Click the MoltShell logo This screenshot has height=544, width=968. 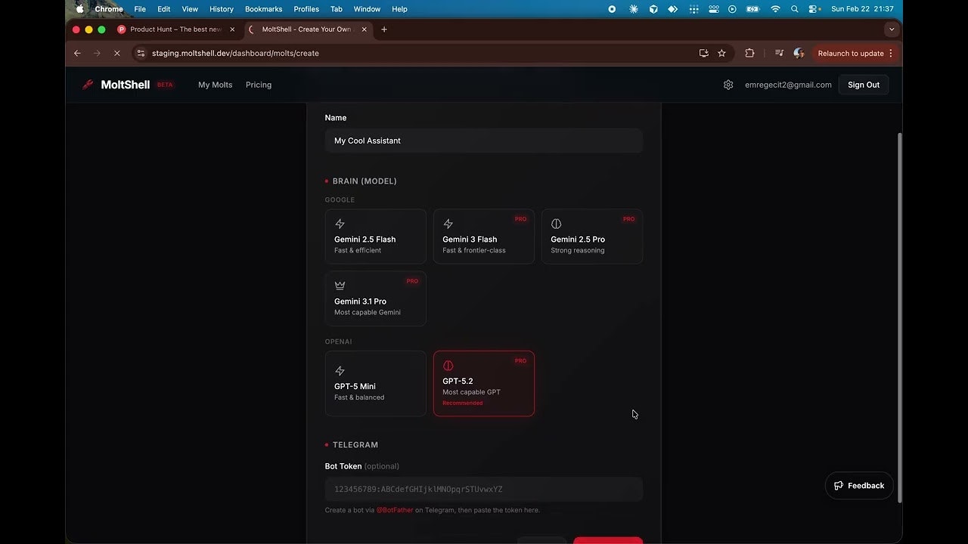tap(116, 85)
